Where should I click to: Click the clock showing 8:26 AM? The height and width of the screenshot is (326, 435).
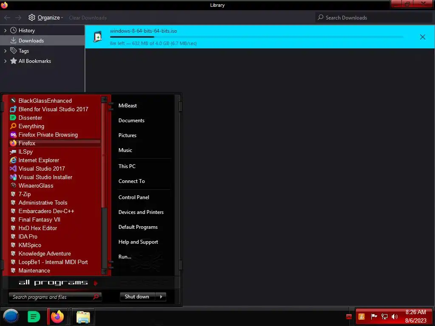point(415,312)
